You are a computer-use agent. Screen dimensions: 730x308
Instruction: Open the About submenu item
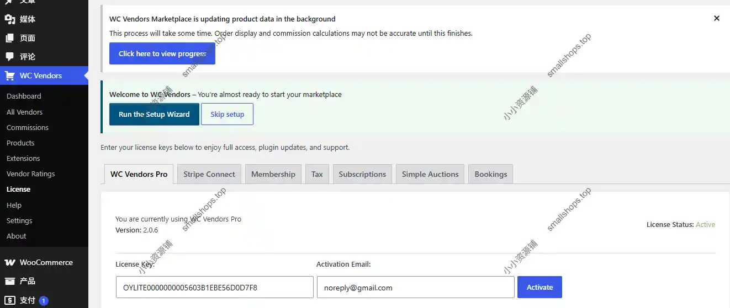tap(17, 236)
